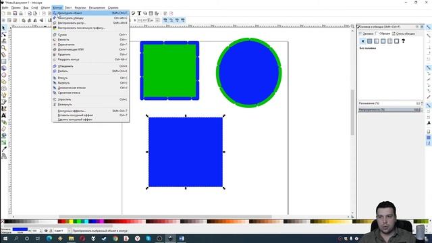Choose Pattern fill icon
432x243 pixels.
[390, 41]
